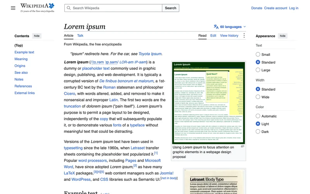Jump to Example text section
Image resolution: width=310 pixels, height=194 pixels.
(24, 52)
